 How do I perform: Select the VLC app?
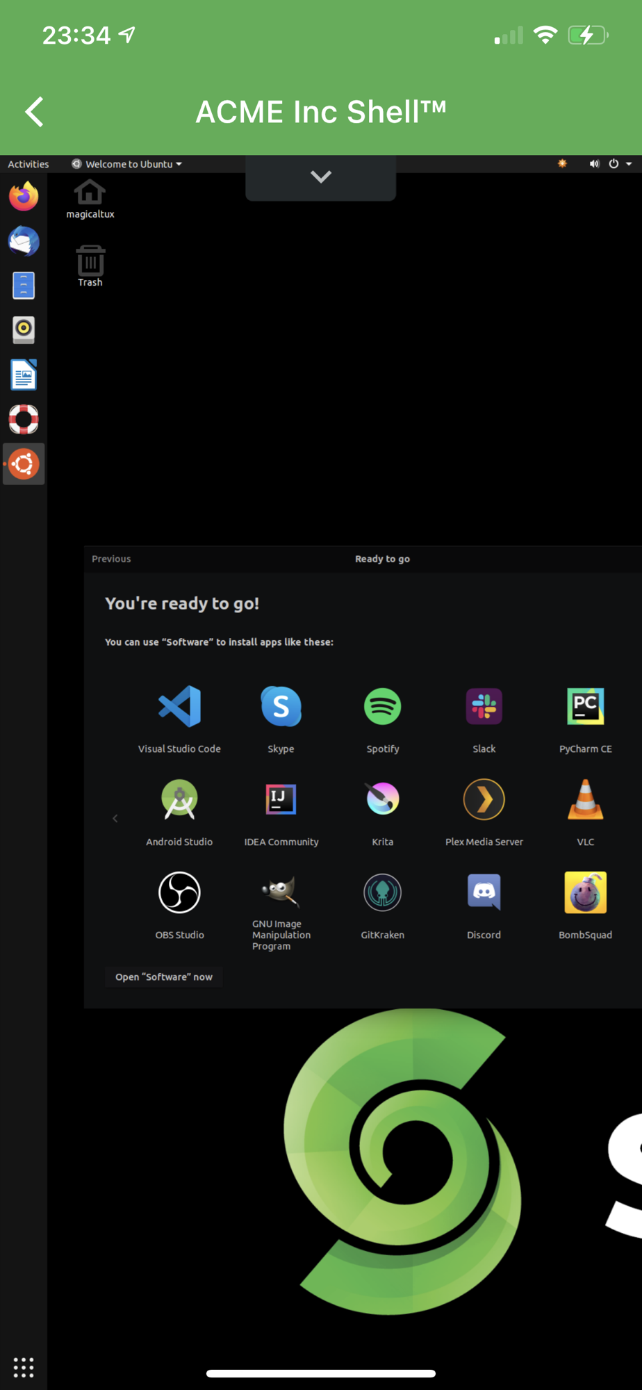(586, 812)
